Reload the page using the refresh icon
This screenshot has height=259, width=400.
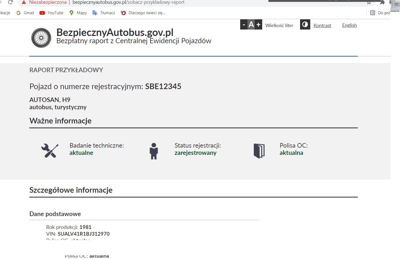[10, 2]
